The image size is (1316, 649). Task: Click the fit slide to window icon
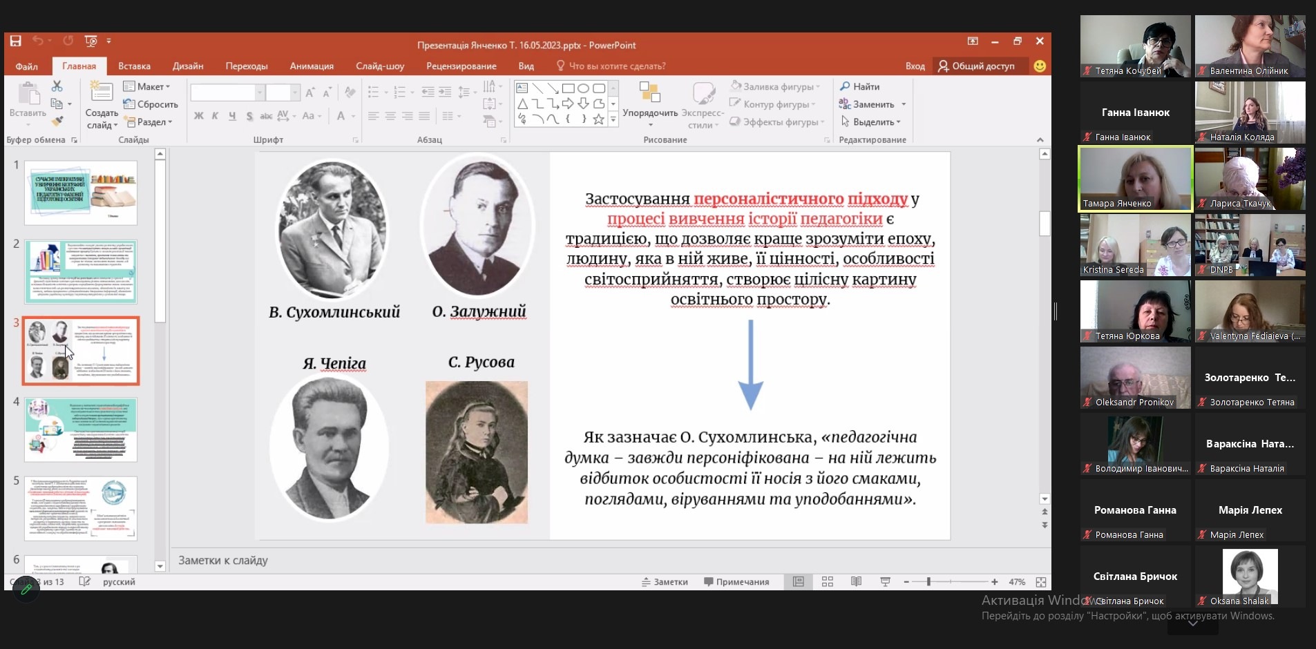tap(1041, 582)
